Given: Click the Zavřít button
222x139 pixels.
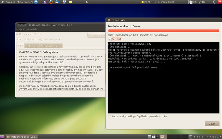Looking at the screenshot, I should pos(212,124).
